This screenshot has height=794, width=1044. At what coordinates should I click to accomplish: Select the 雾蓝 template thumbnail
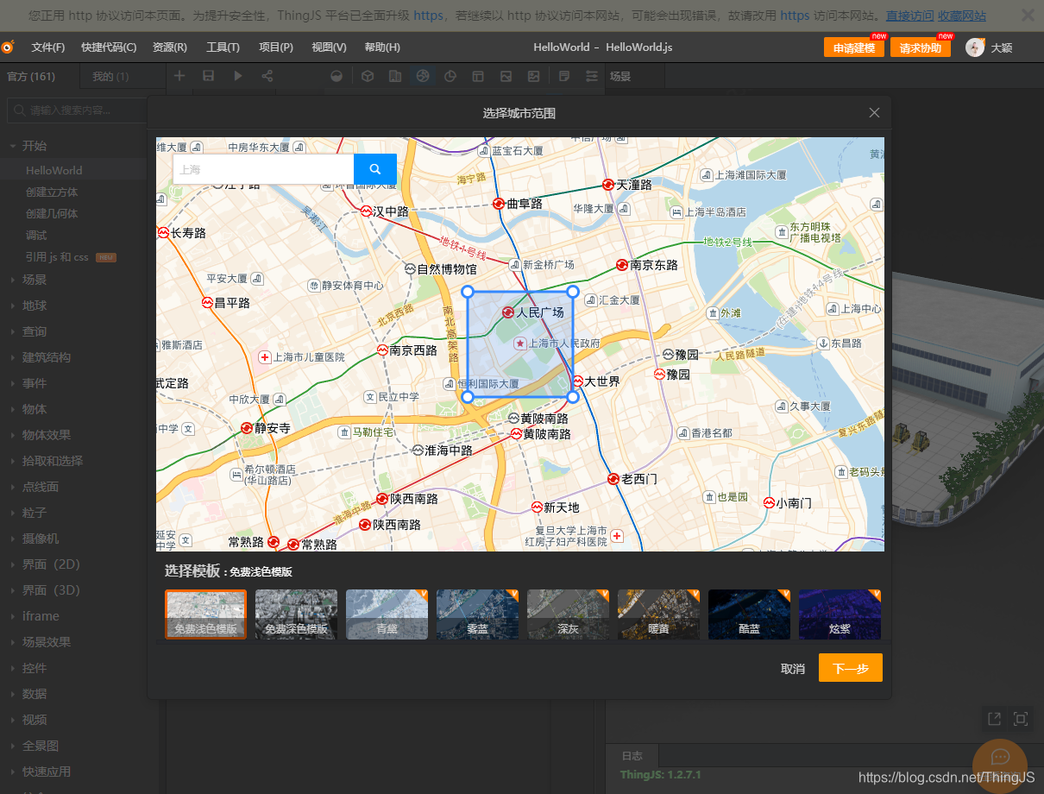pos(477,614)
